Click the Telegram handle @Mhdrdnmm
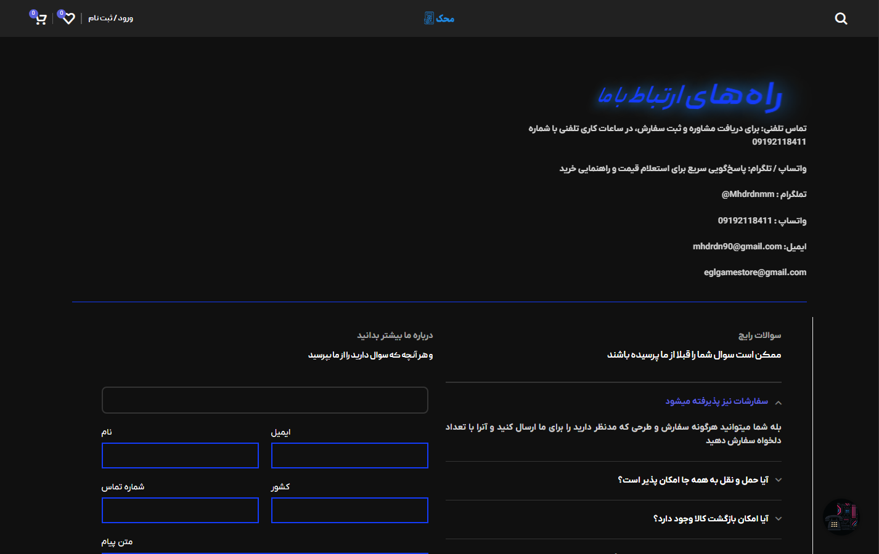Viewport: 879px width, 554px height. [x=748, y=195]
